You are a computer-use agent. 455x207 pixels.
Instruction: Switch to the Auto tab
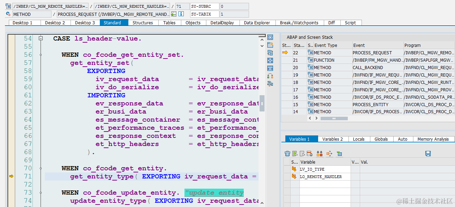pos(403,139)
